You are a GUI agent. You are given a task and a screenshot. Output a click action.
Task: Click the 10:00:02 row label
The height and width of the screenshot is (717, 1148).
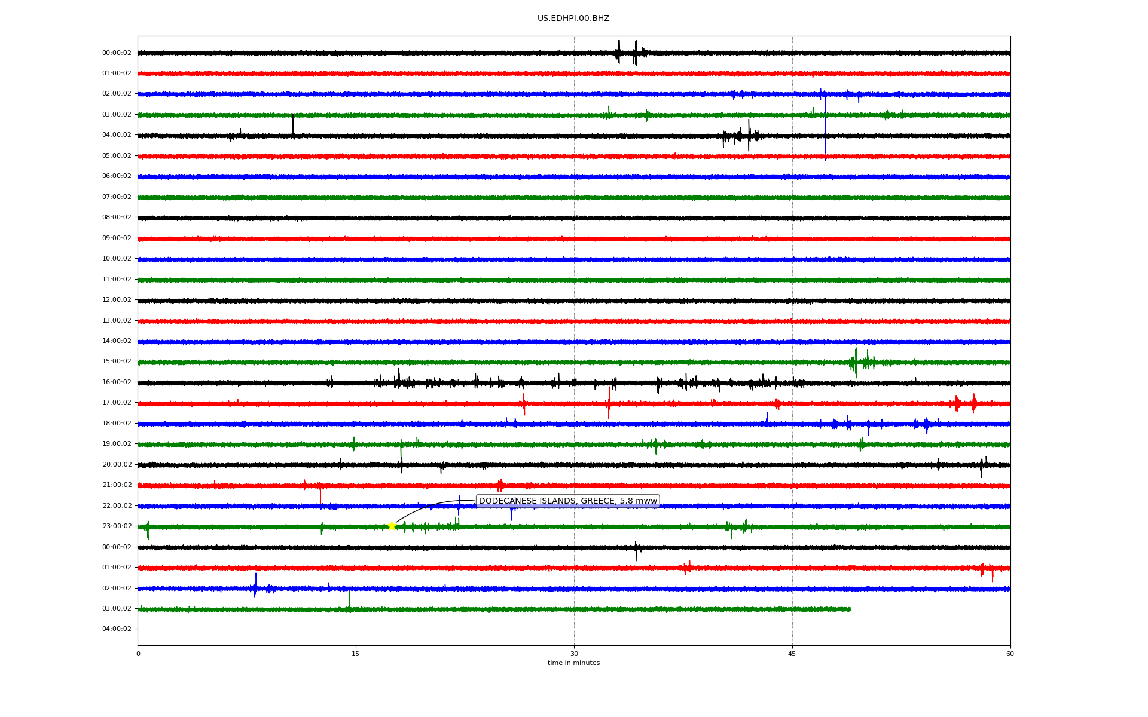coord(117,259)
